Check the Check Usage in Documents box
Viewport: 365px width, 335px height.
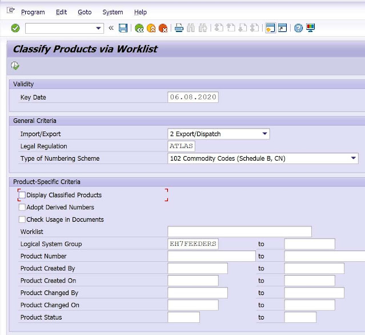[22, 220]
